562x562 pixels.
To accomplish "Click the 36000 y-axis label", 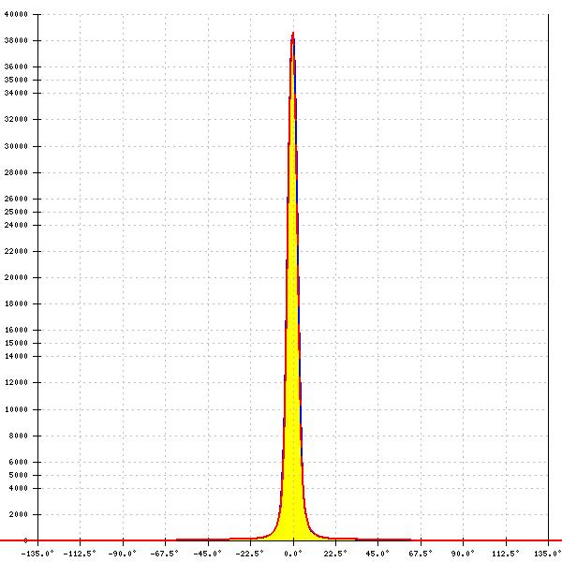I will 16,67.
